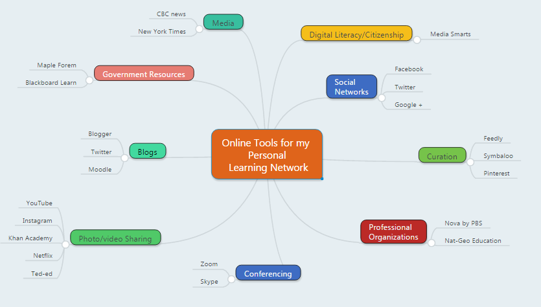Click the Blogger subtopic
The width and height of the screenshot is (541, 307).
[100, 134]
